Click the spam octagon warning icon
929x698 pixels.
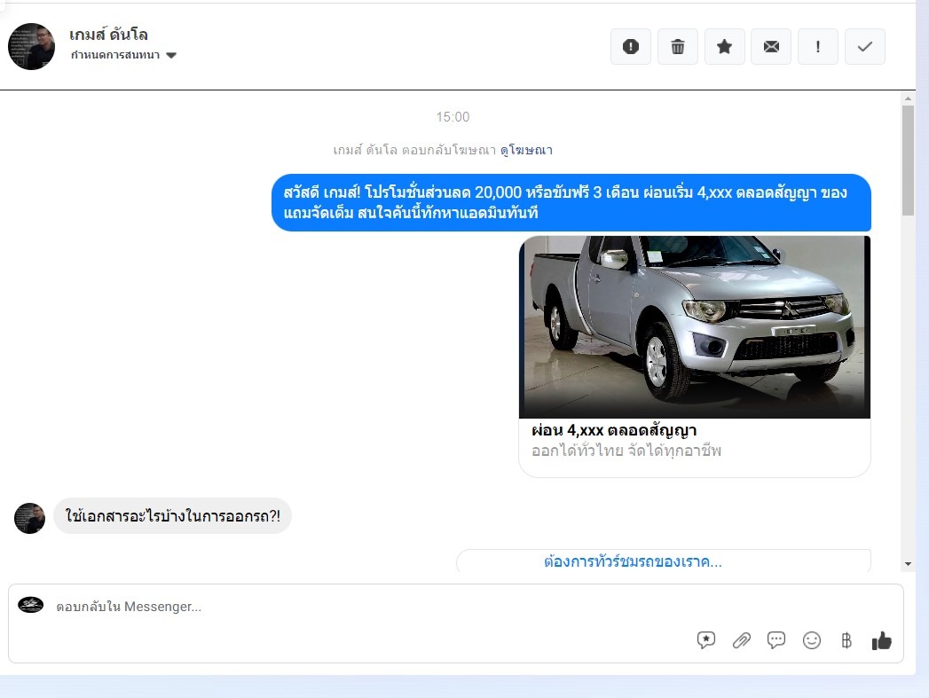pos(631,47)
